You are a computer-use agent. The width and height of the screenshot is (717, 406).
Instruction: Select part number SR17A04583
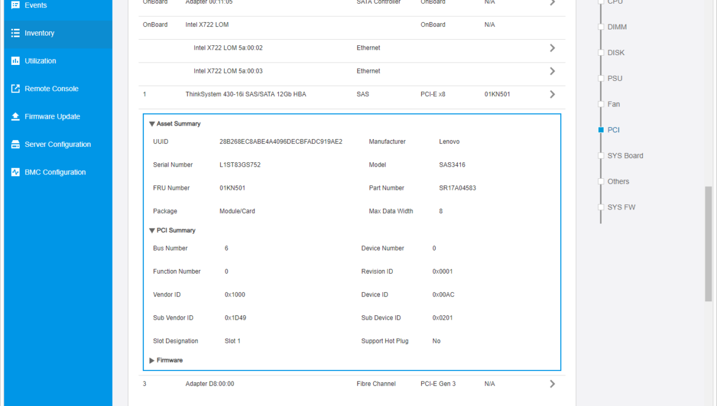457,188
